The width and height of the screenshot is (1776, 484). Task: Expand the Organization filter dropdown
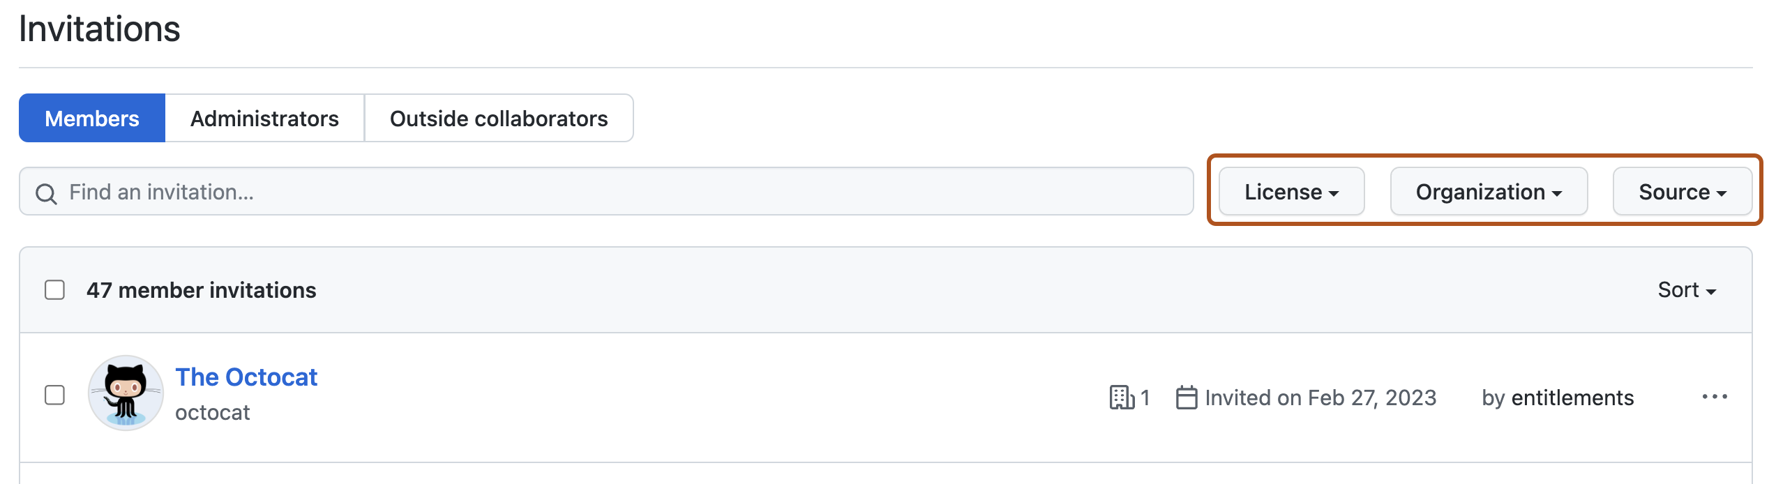click(x=1489, y=192)
